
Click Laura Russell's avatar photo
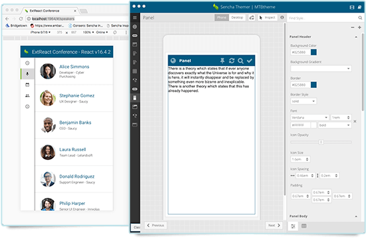click(48, 152)
